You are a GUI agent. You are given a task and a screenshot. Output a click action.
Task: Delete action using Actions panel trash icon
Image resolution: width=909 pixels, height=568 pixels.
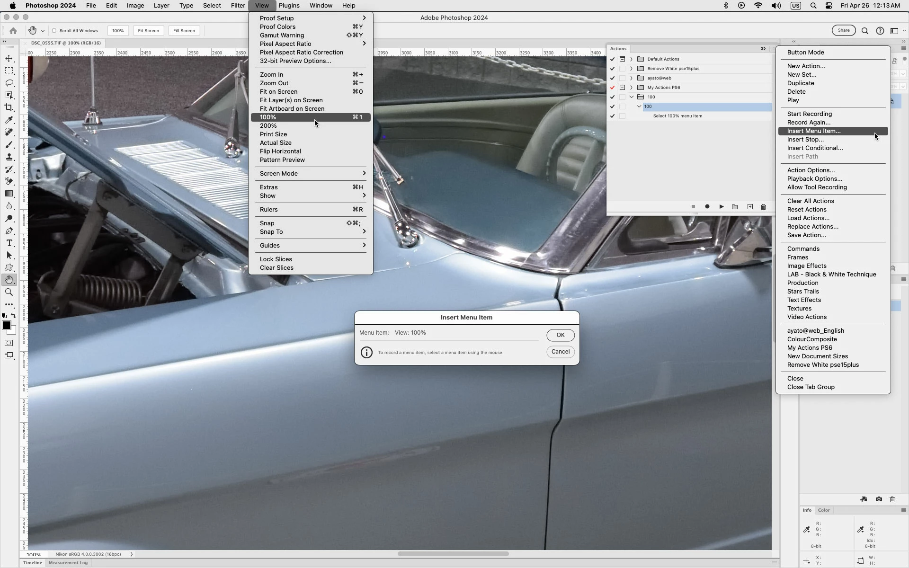(x=763, y=207)
